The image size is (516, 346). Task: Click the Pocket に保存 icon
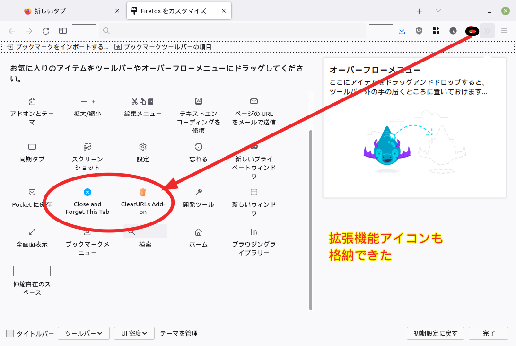[32, 192]
